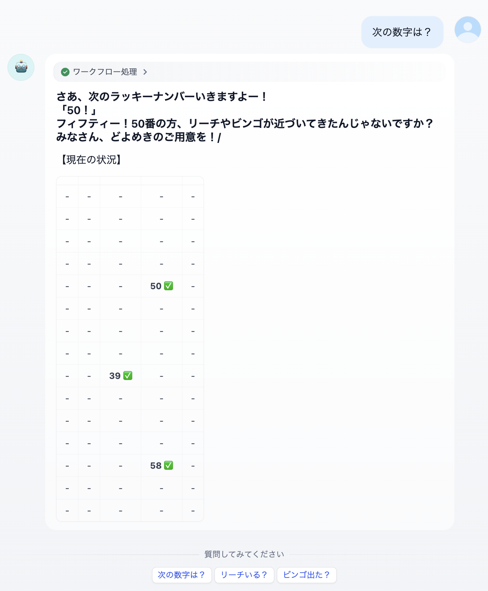
Task: Click the user profile avatar icon
Action: (x=467, y=30)
